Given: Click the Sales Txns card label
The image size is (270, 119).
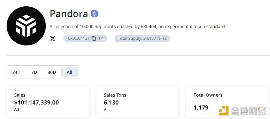Looking at the screenshot, I should pos(115,95).
